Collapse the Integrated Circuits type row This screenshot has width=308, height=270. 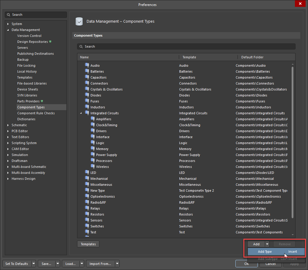81,113
